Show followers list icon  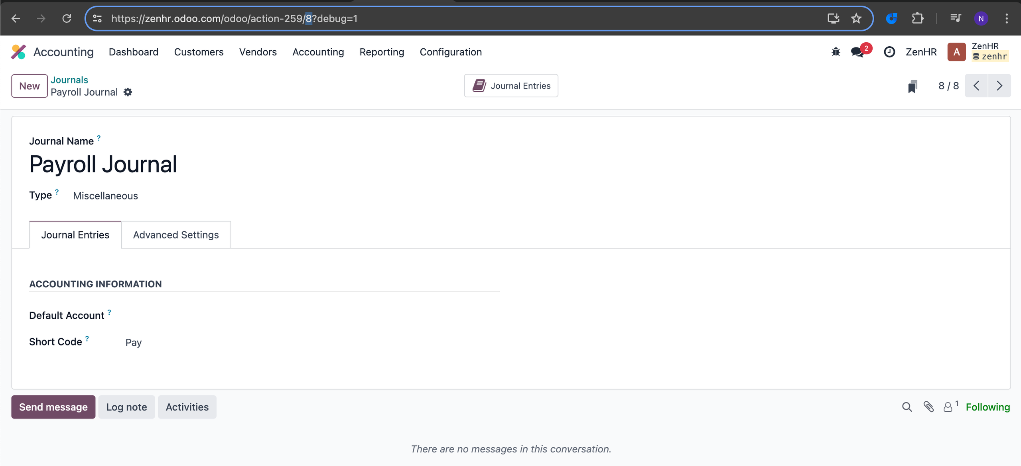coord(948,407)
